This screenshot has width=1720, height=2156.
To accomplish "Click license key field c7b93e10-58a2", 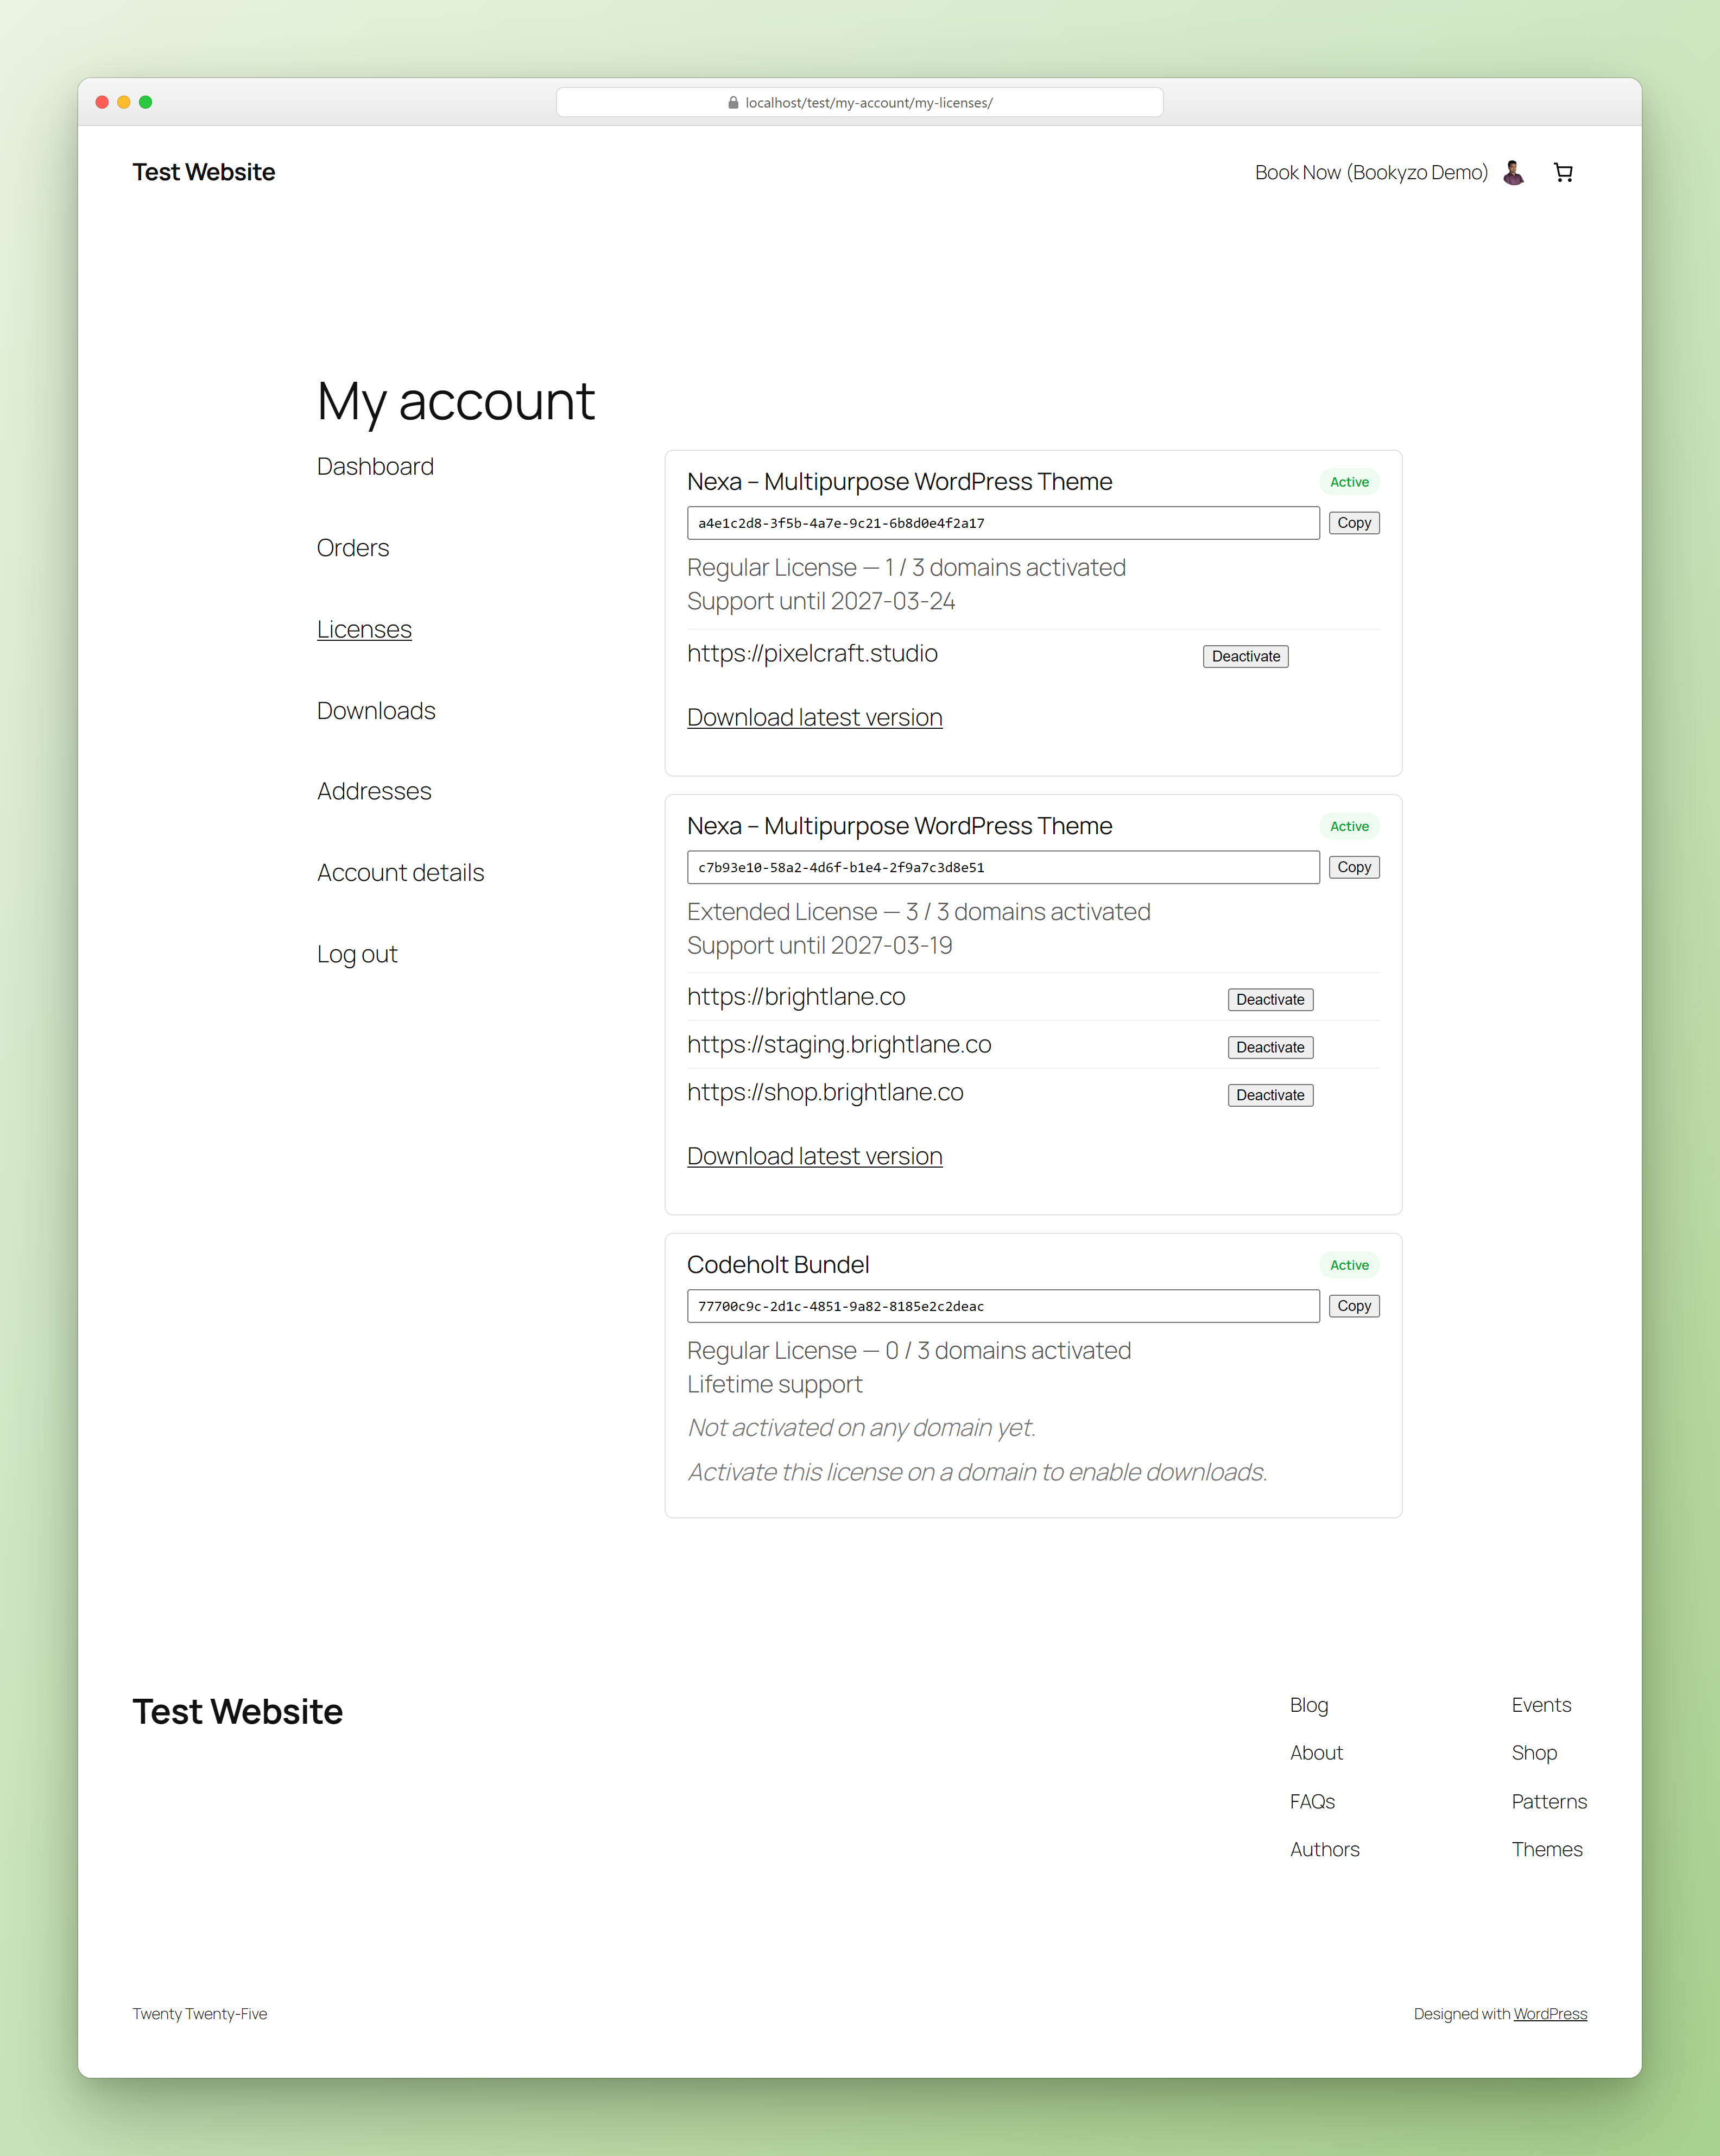I will pos(1003,867).
